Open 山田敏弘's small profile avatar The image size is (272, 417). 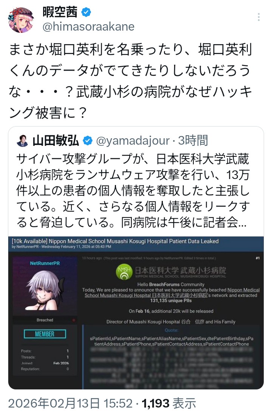[23, 141]
